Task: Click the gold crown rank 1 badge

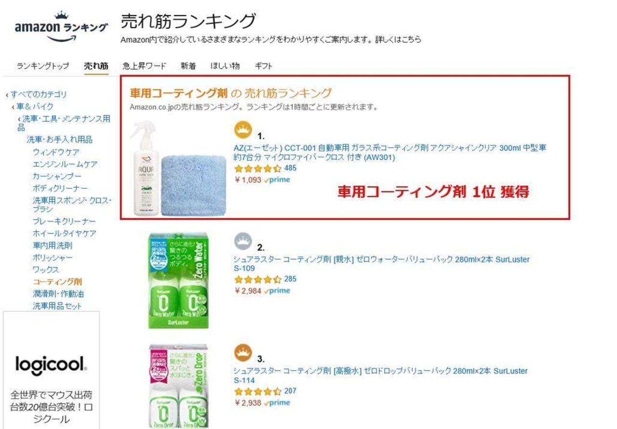Action: coord(244,130)
